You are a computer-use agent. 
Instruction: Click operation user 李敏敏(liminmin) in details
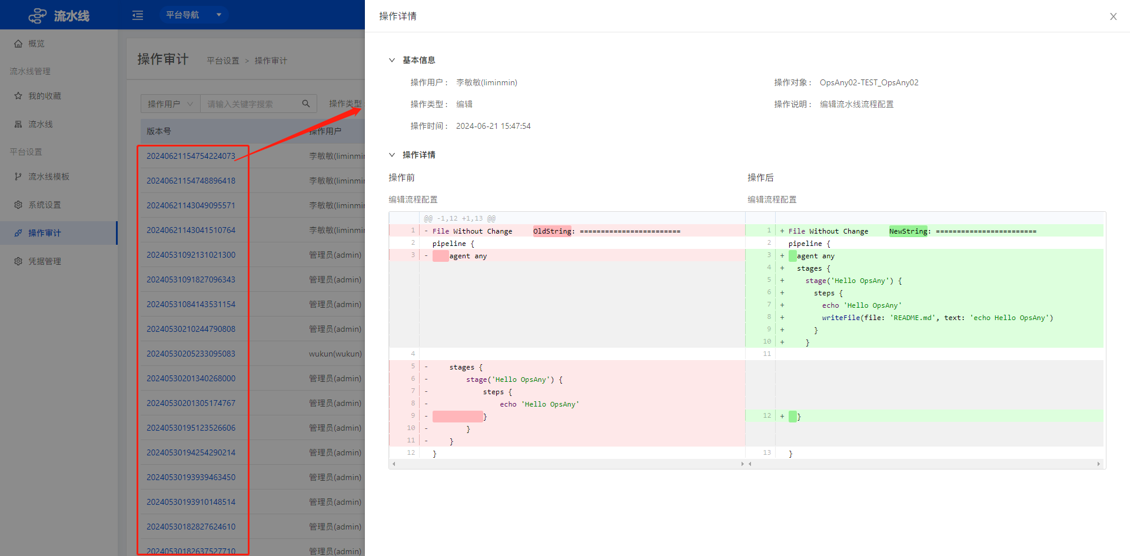click(x=487, y=82)
